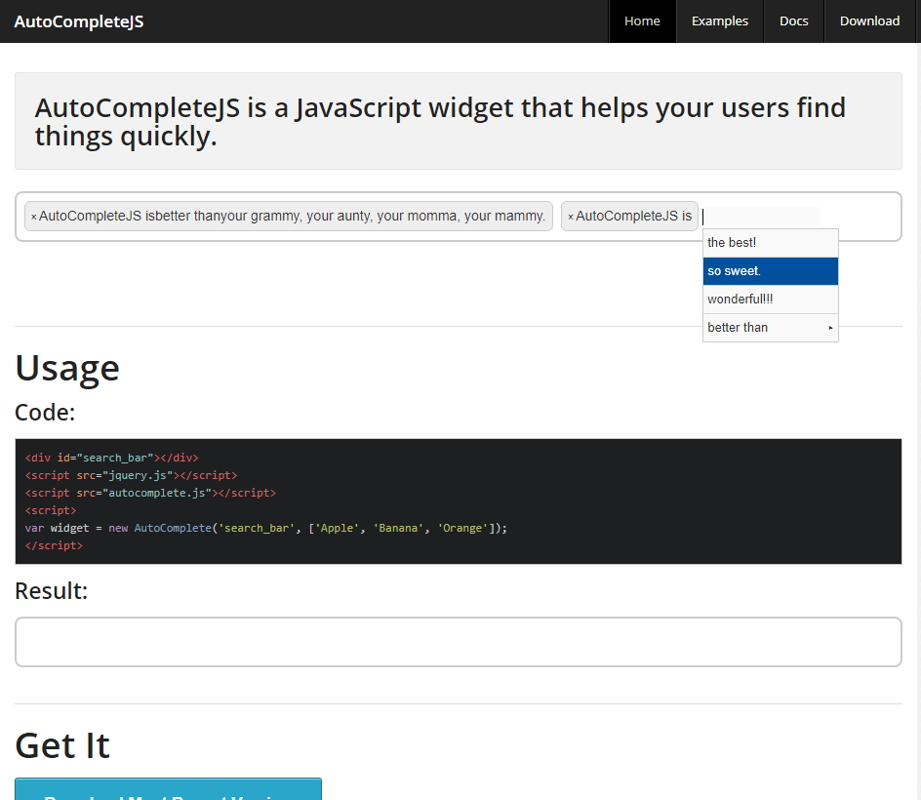Select 'the best!' suggestion
This screenshot has height=800, width=921.
[770, 243]
